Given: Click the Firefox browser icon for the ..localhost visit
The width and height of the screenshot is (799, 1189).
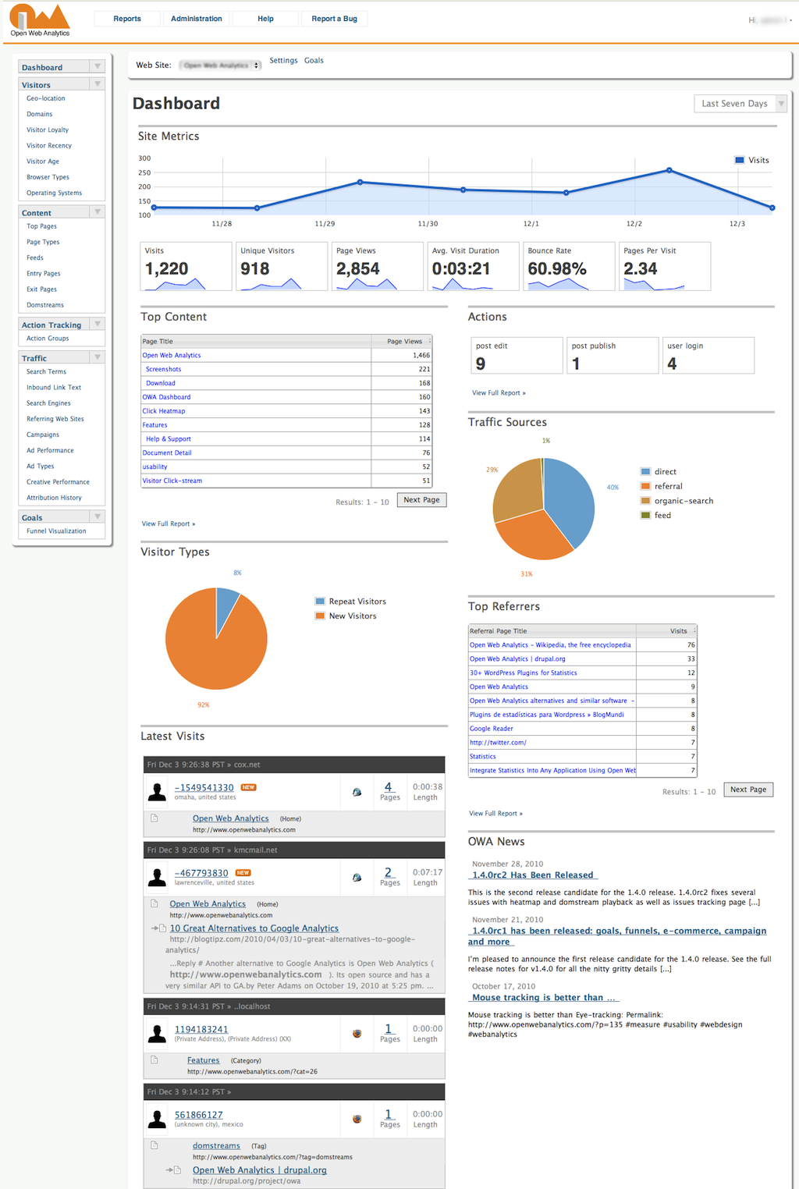Looking at the screenshot, I should [357, 1031].
